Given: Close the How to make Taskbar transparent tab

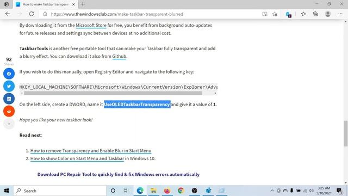Looking at the screenshot, I should (73, 4).
